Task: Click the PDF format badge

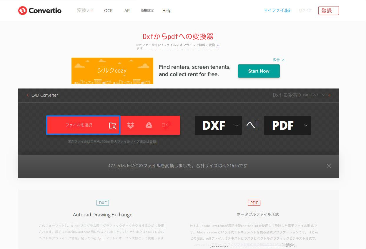Action: pos(254,203)
